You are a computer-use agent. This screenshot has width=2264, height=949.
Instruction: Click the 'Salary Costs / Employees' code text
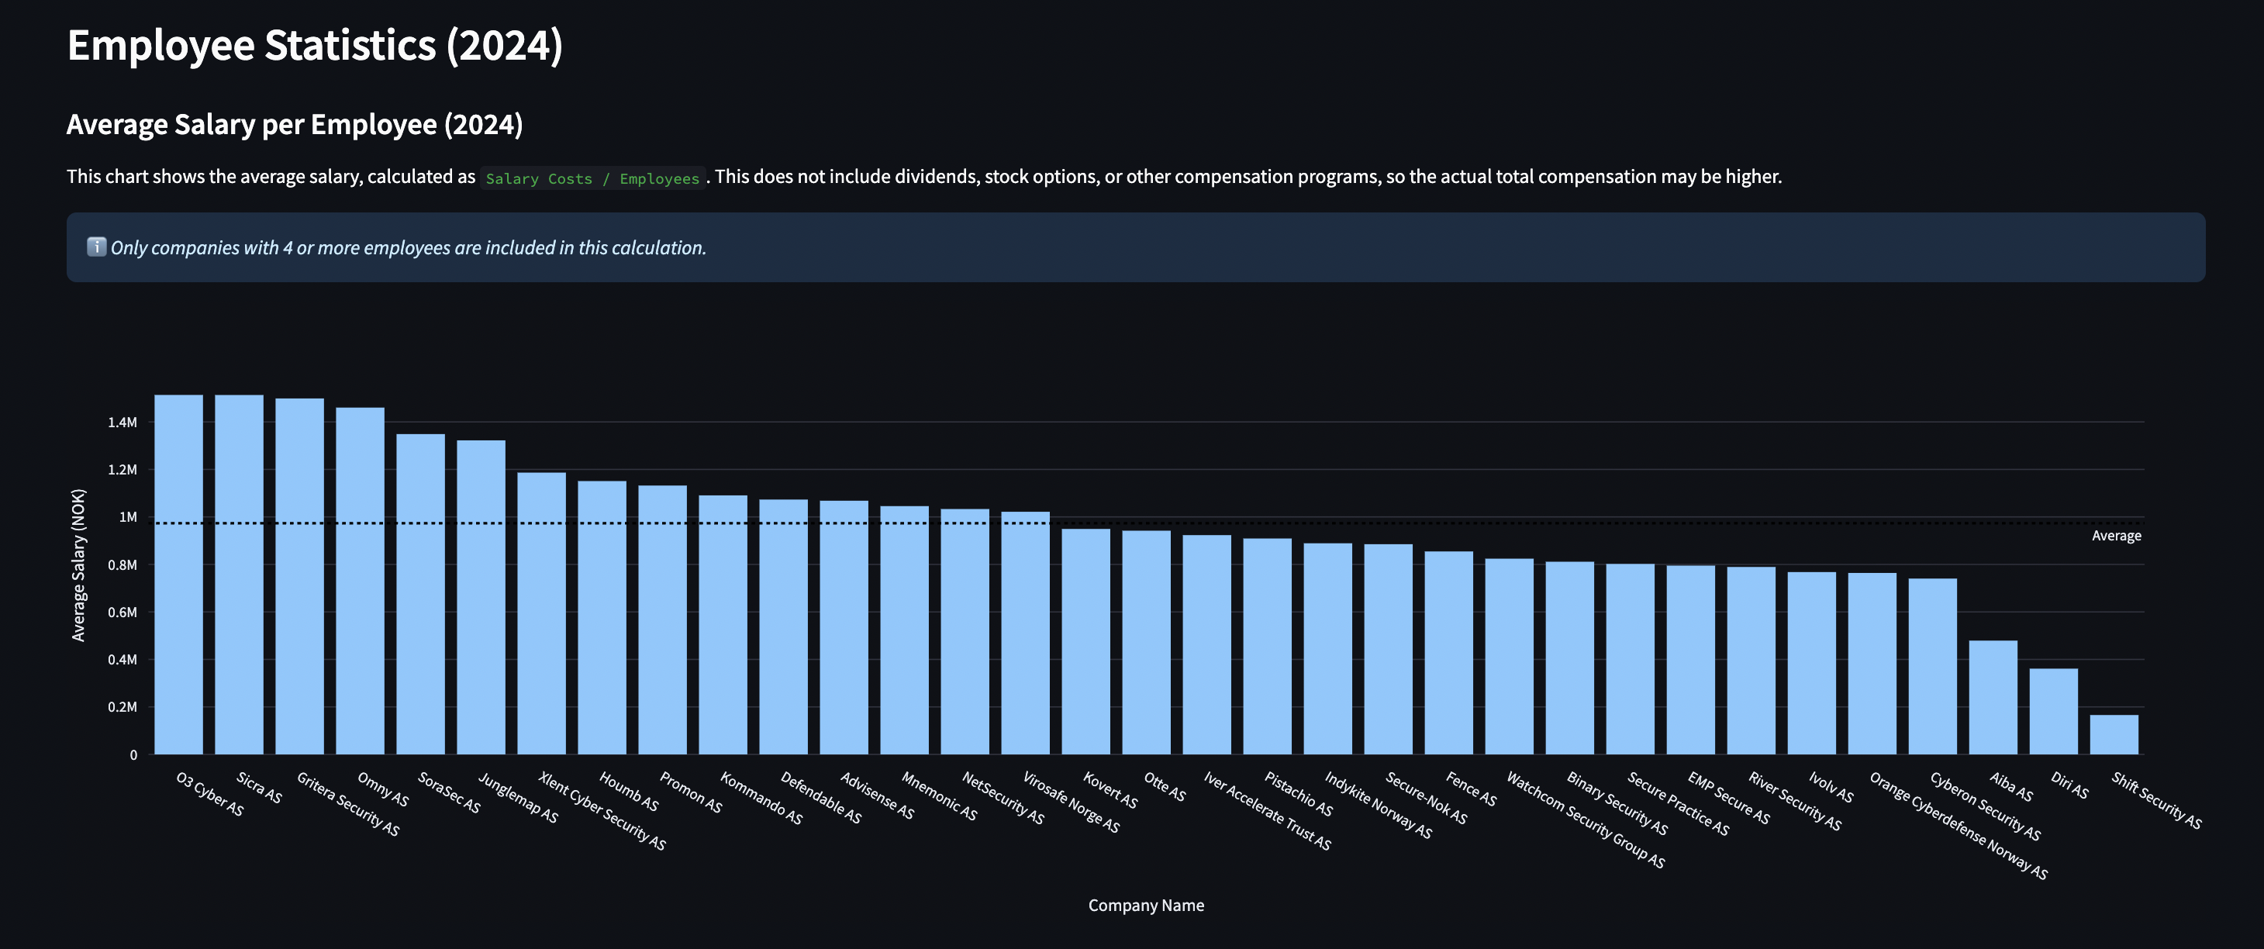tap(592, 178)
